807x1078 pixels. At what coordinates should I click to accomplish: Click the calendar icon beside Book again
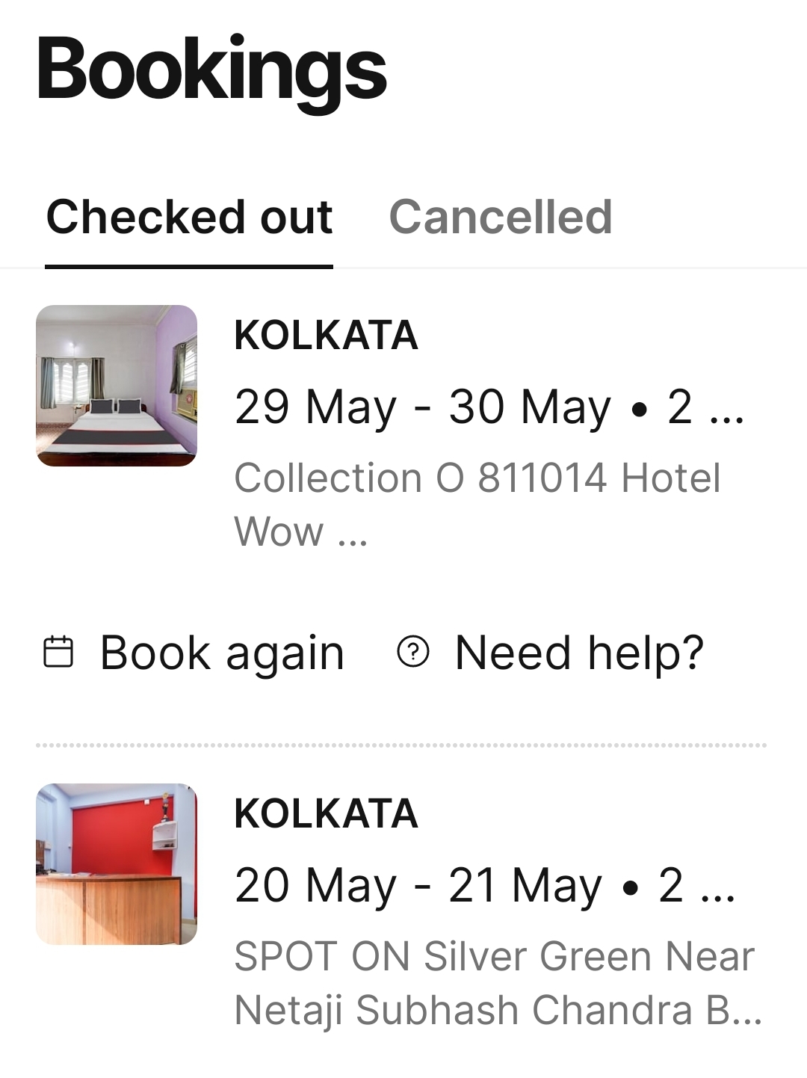pos(58,652)
